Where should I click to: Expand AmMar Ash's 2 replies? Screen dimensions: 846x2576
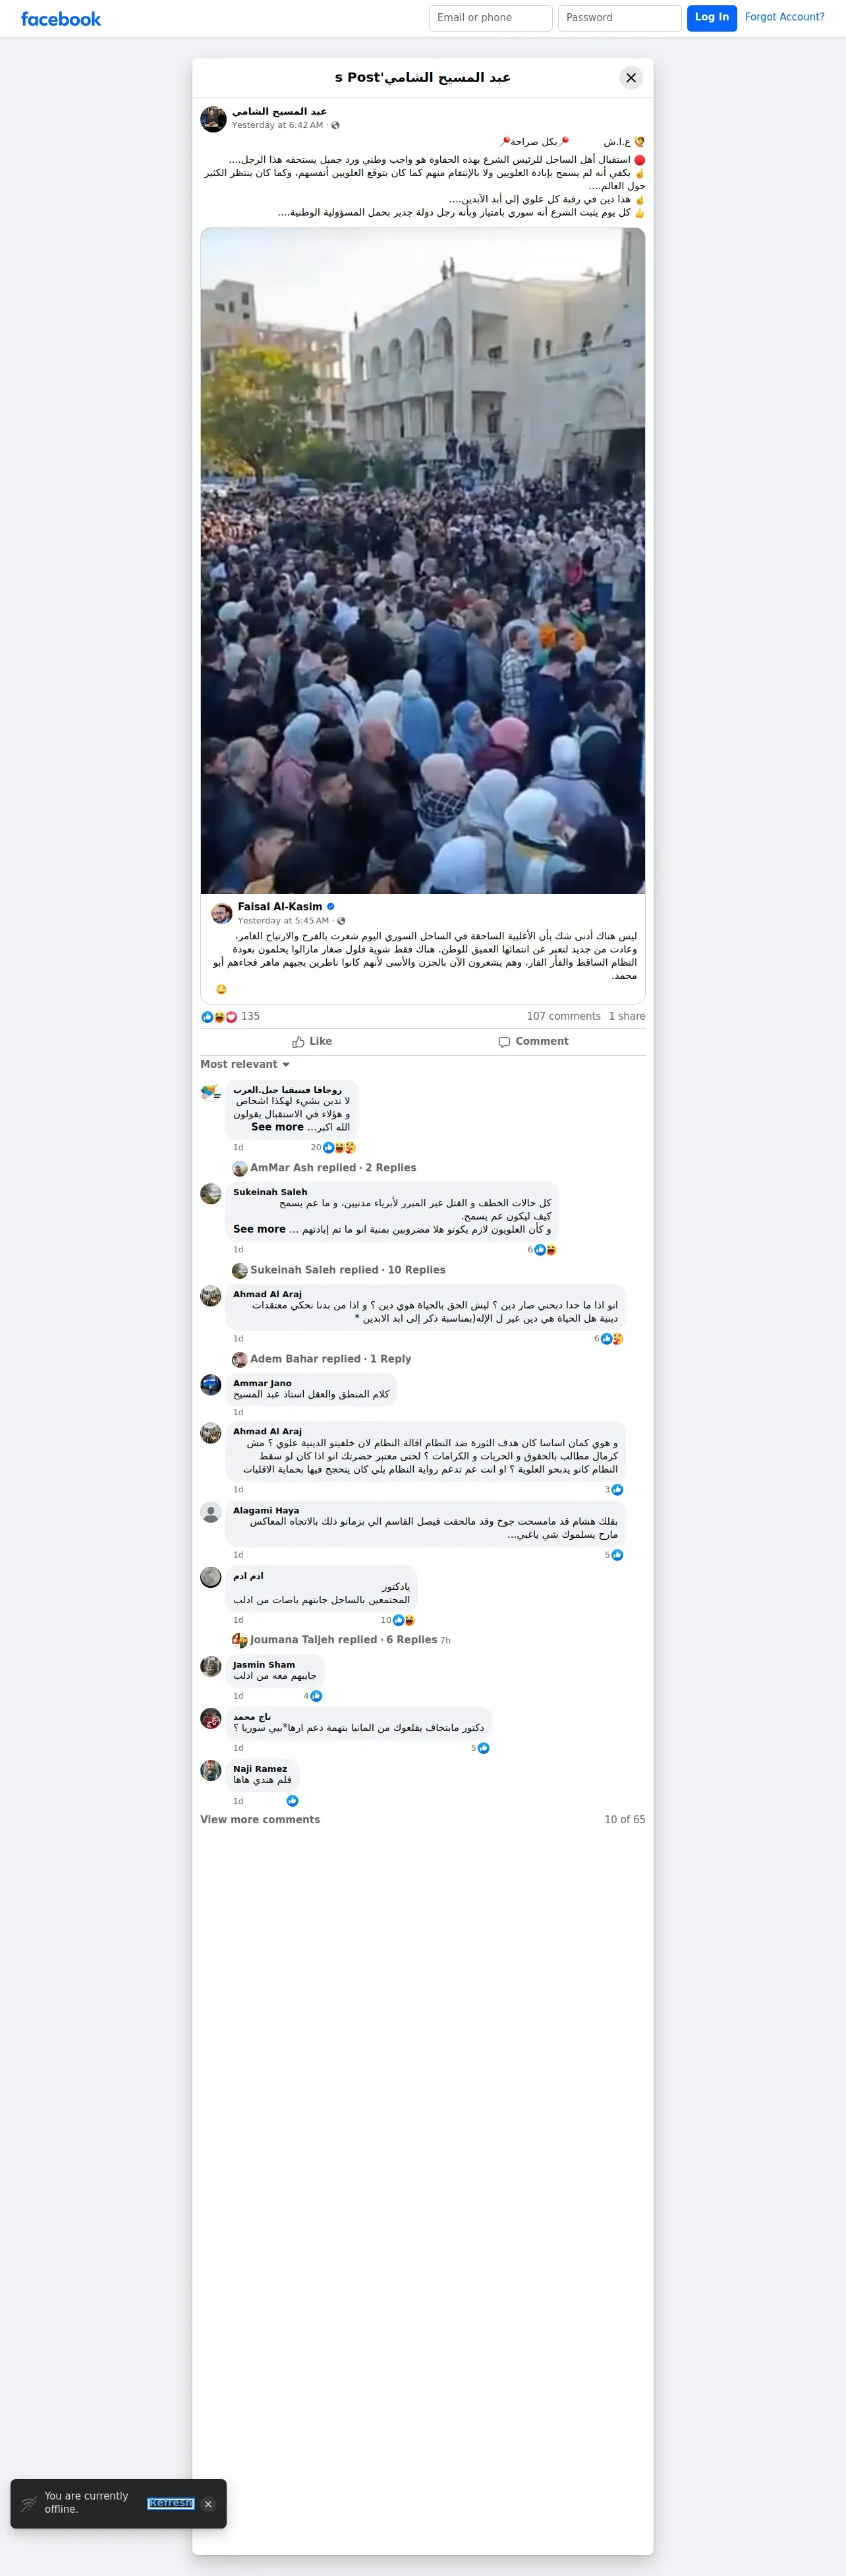324,1168
